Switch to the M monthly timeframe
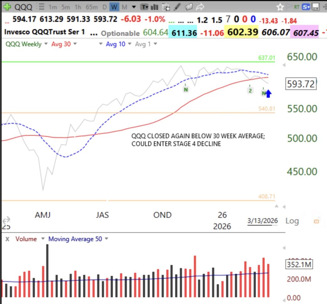This screenshot has width=327, height=304. tap(124, 6)
